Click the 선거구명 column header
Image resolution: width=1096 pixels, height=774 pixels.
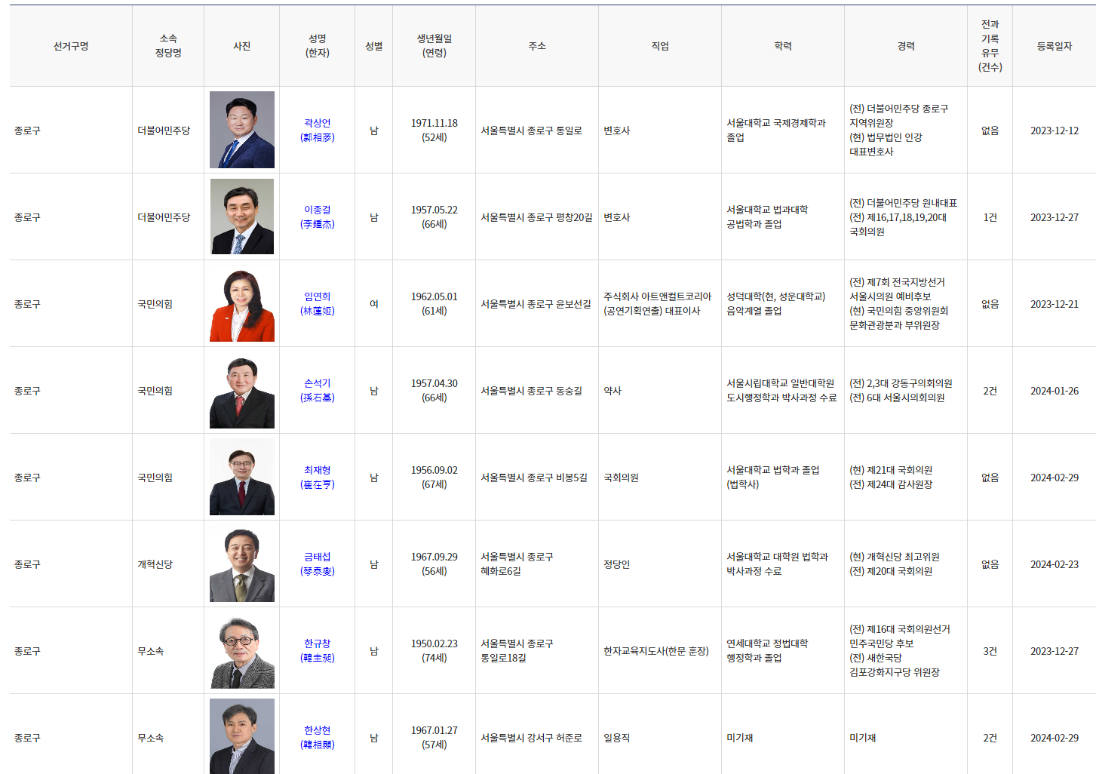pos(71,46)
